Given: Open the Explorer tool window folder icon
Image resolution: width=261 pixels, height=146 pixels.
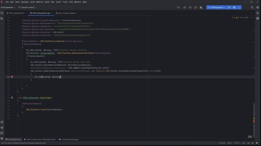Looking at the screenshot, I should 2,13.
